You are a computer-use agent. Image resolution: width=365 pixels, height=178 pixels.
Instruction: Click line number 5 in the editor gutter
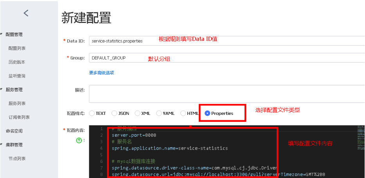(101, 155)
